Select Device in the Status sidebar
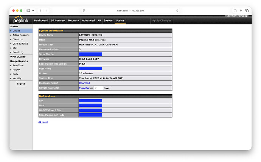Image resolution: width=261 pixels, height=162 pixels. coord(21,31)
